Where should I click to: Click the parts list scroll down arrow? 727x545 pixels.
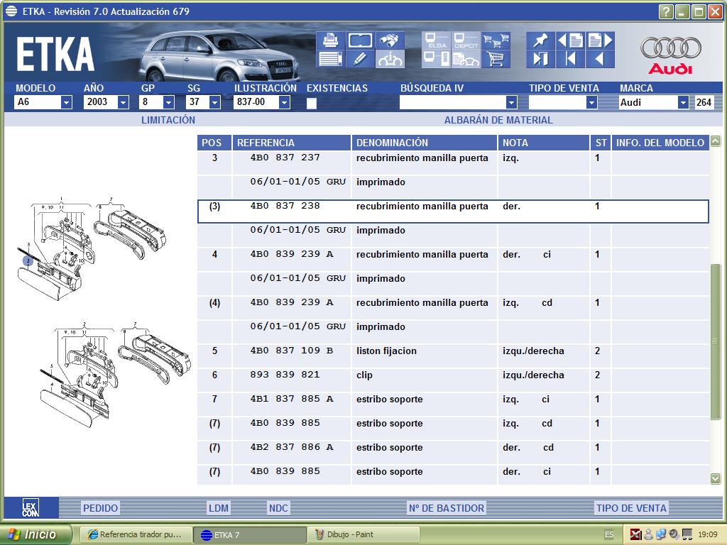(x=716, y=478)
